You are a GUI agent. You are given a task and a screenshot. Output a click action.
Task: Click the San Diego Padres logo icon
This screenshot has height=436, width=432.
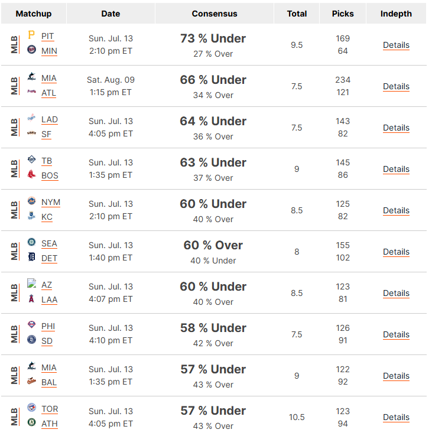(31, 340)
